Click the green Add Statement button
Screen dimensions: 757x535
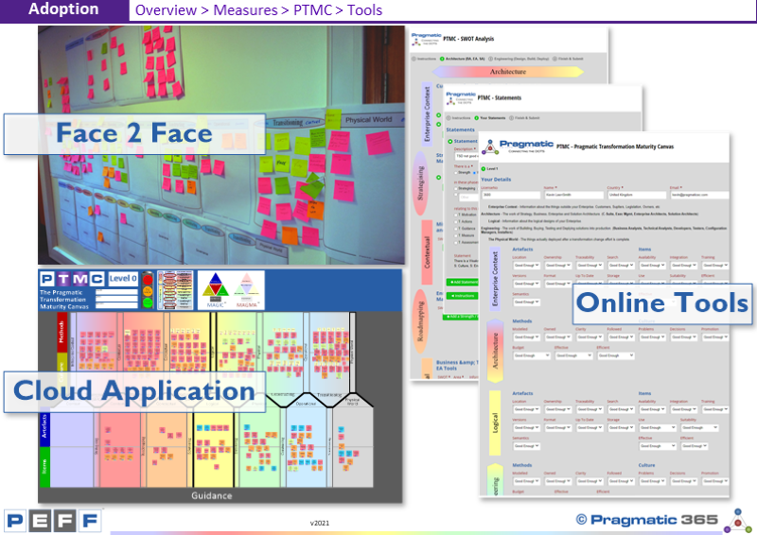tap(462, 282)
